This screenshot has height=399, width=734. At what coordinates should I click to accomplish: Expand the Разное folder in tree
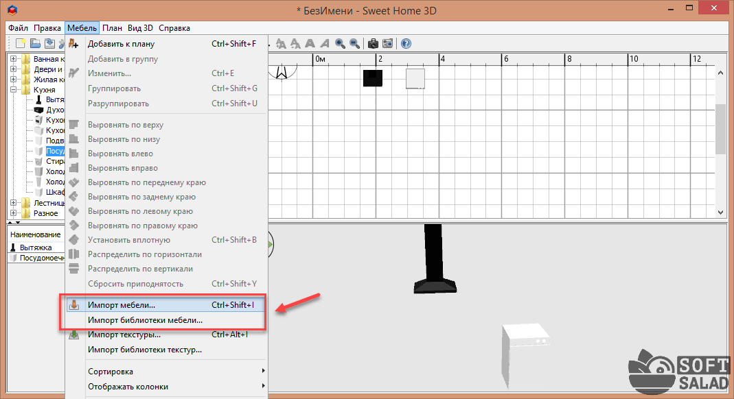[14, 213]
